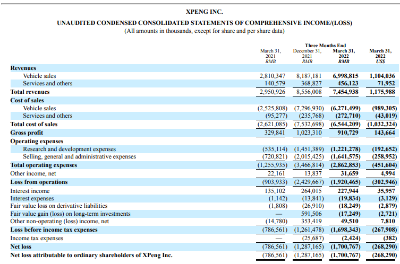Select Total cost of sales value (6,544,209)
This screenshot has width=400, height=264.
point(345,124)
